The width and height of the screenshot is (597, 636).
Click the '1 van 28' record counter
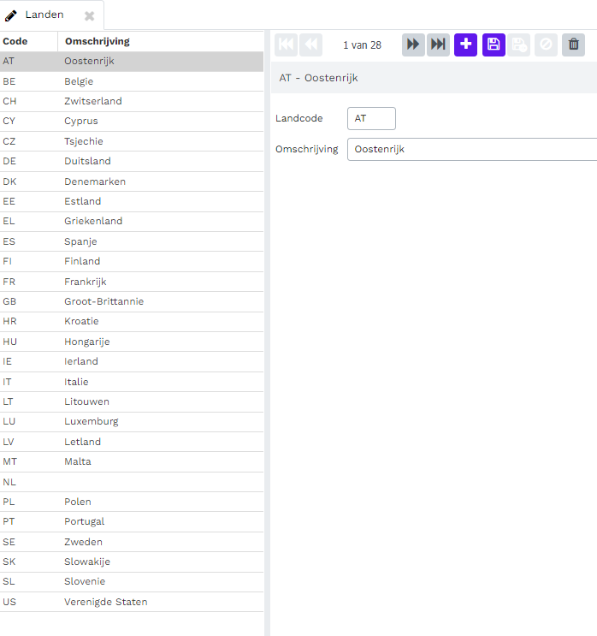click(x=362, y=45)
